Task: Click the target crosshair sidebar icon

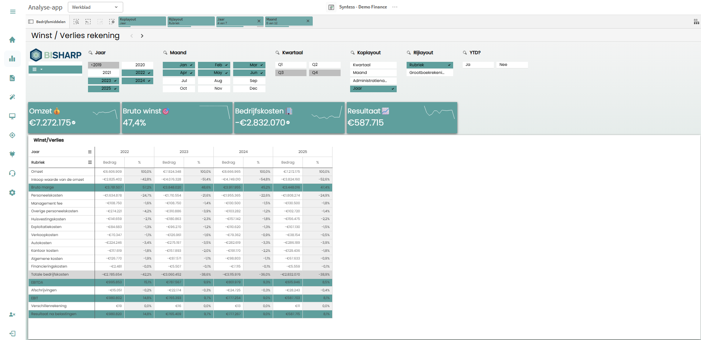Action: pos(12,135)
